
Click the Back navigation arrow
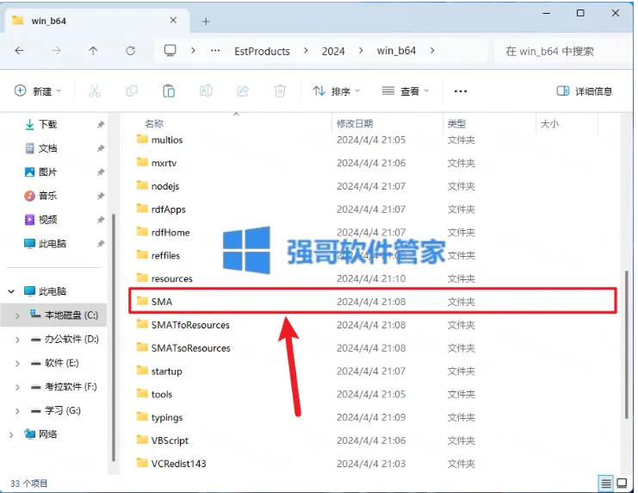coord(19,51)
